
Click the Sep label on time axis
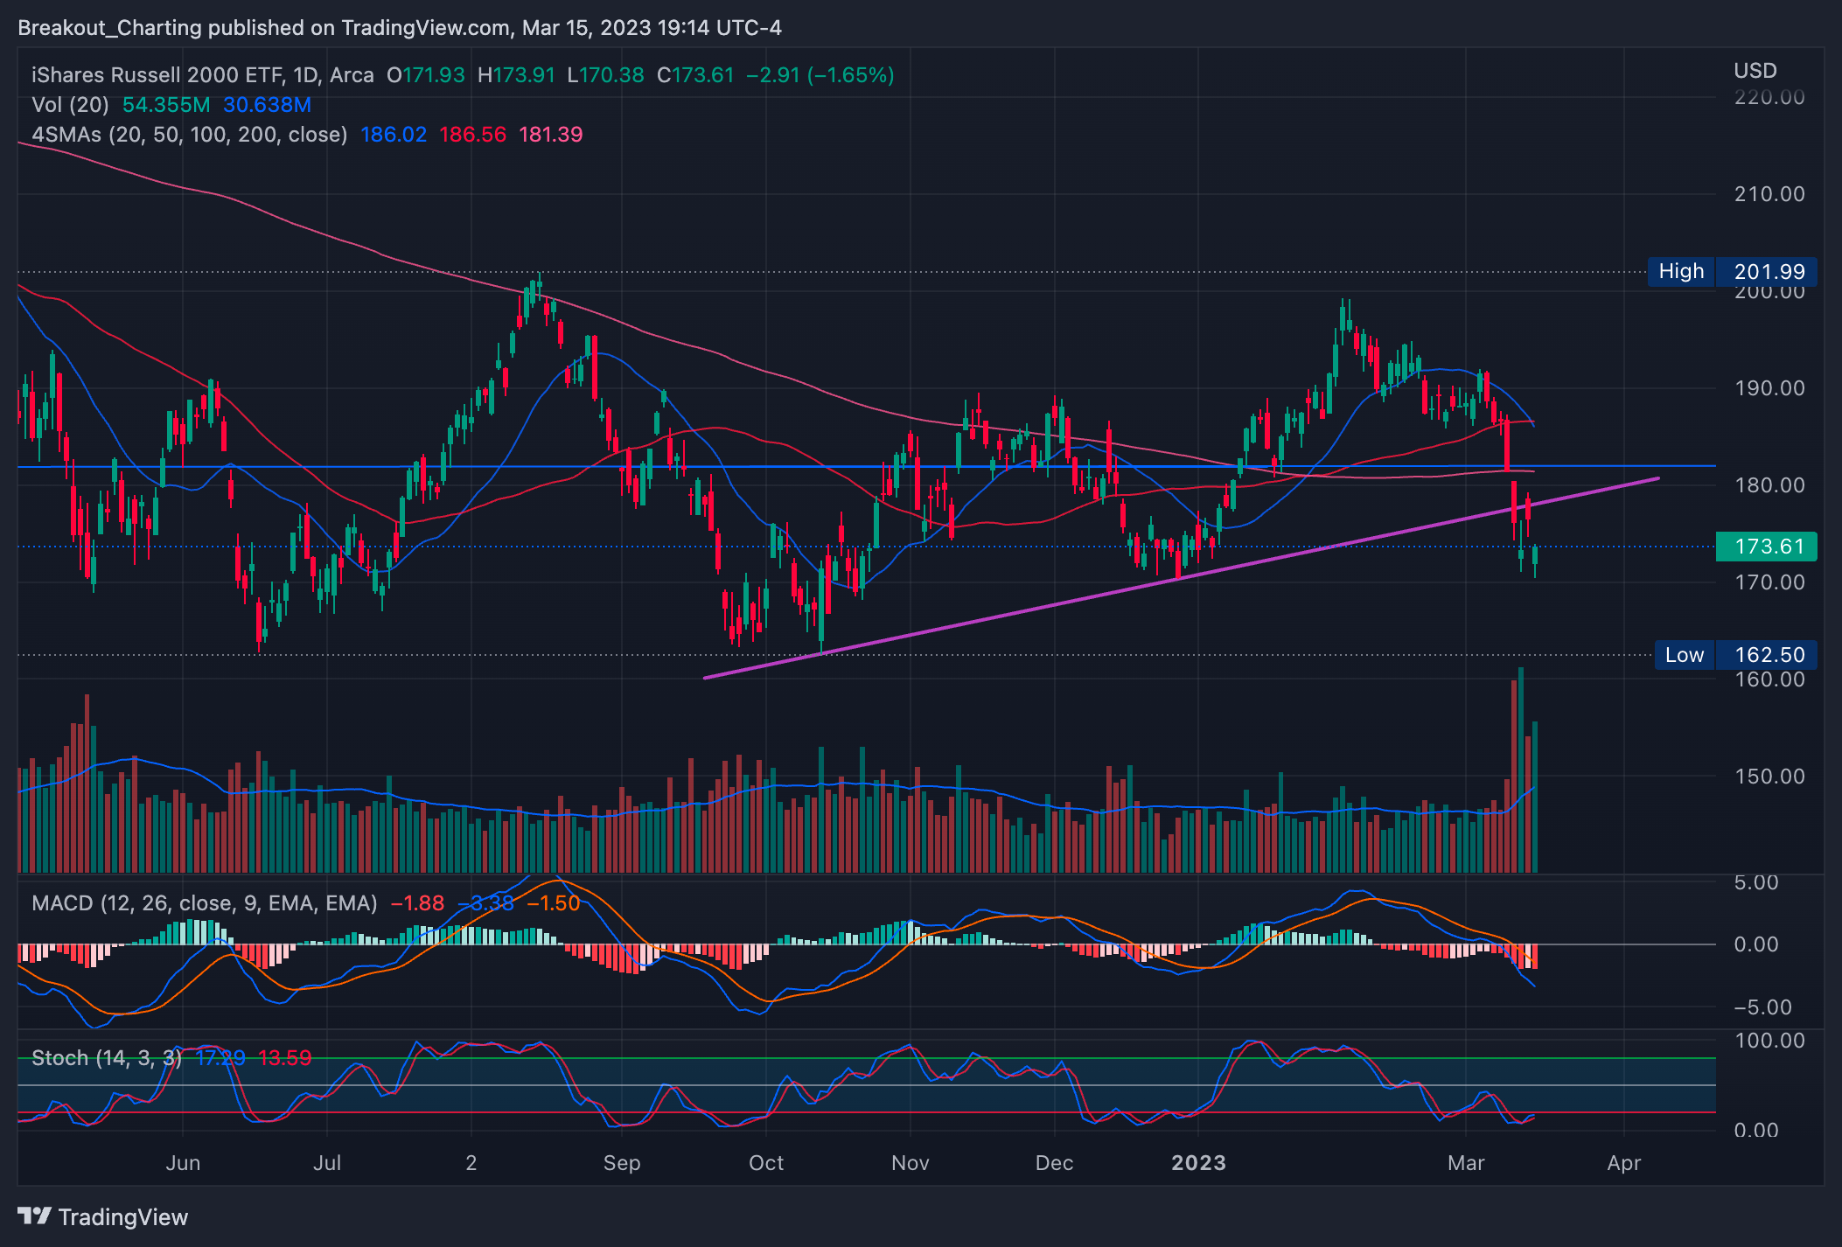tap(622, 1163)
